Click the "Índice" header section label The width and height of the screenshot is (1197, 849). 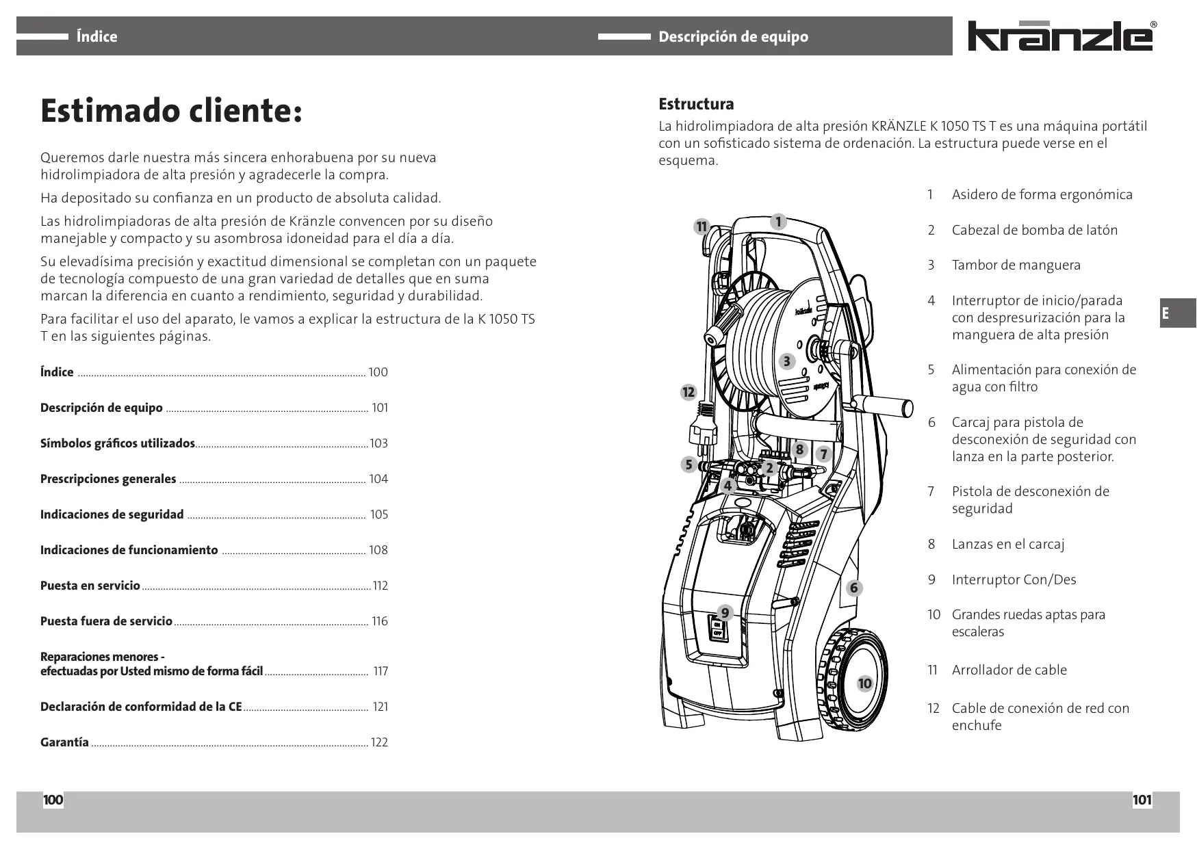96,37
